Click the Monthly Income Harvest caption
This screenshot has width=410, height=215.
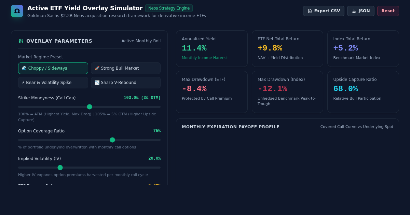pos(205,58)
